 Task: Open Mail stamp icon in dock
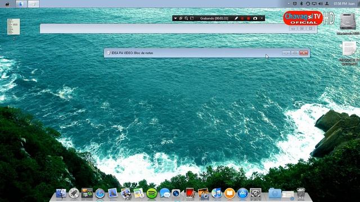(112, 193)
